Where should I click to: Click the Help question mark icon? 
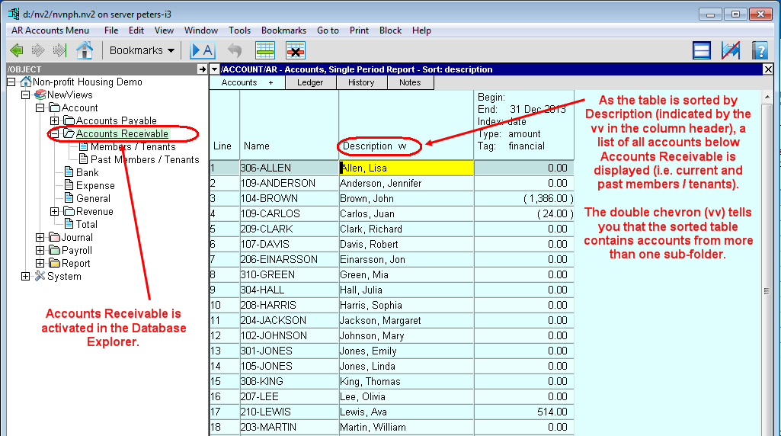pyautogui.click(x=759, y=50)
